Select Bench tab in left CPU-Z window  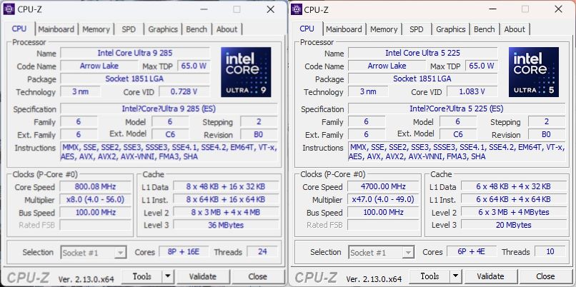[196, 29]
